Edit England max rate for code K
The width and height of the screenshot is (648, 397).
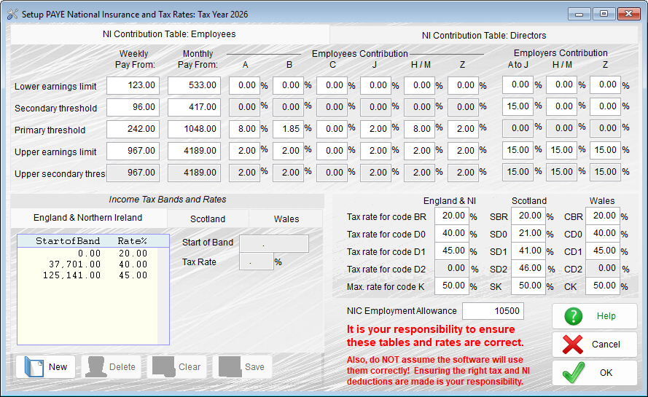452,286
